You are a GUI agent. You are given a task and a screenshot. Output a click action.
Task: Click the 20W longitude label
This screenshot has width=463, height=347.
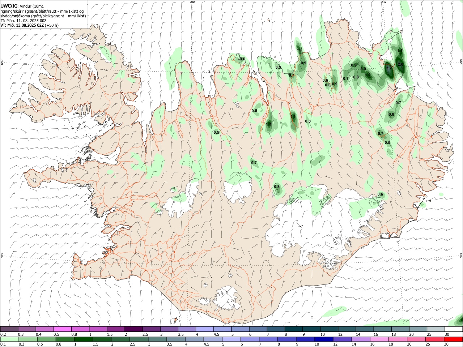pos(192,2)
